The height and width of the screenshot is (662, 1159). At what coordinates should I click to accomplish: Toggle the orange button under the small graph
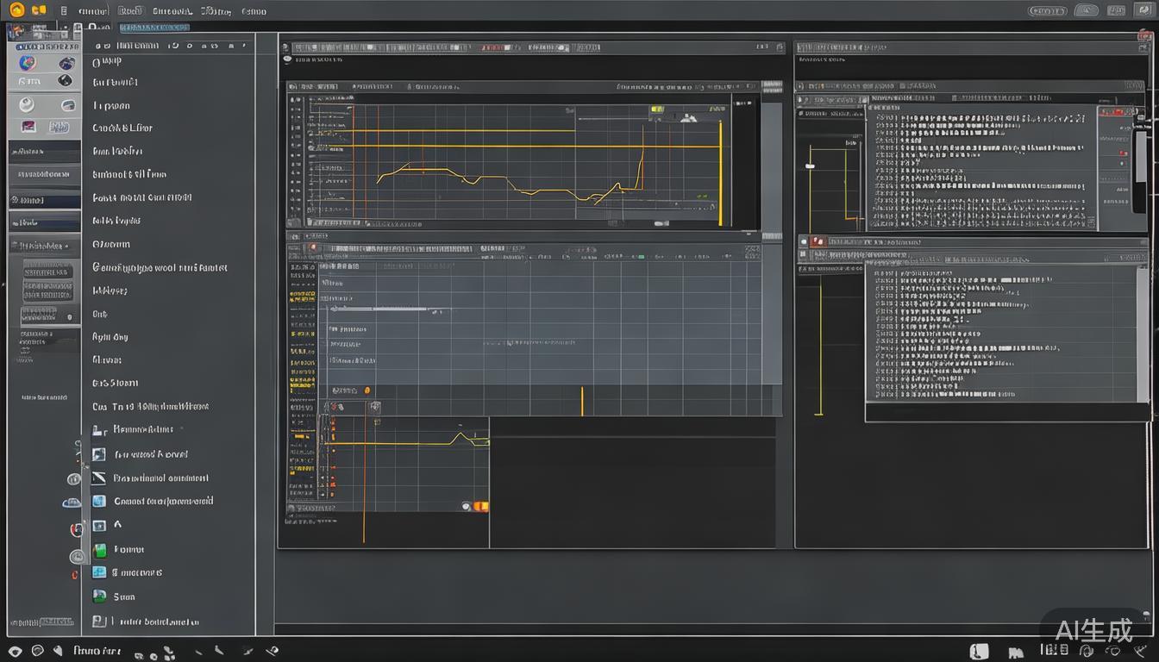pos(480,507)
